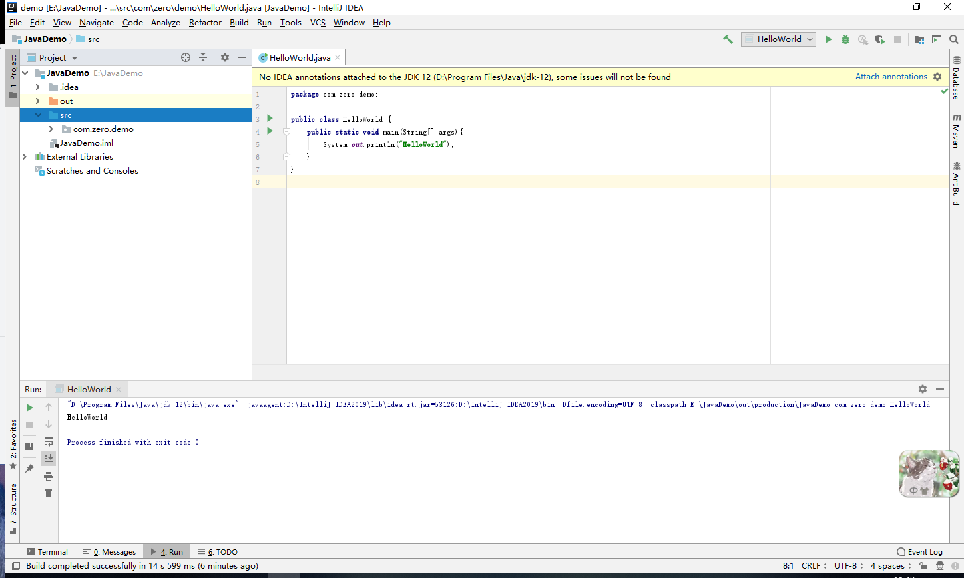Viewport: 964px width, 578px height.
Task: Open HelloWorld run configuration dropdown
Action: (x=779, y=39)
